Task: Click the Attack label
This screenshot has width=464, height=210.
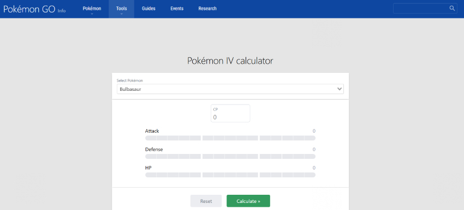Action: tap(152, 131)
